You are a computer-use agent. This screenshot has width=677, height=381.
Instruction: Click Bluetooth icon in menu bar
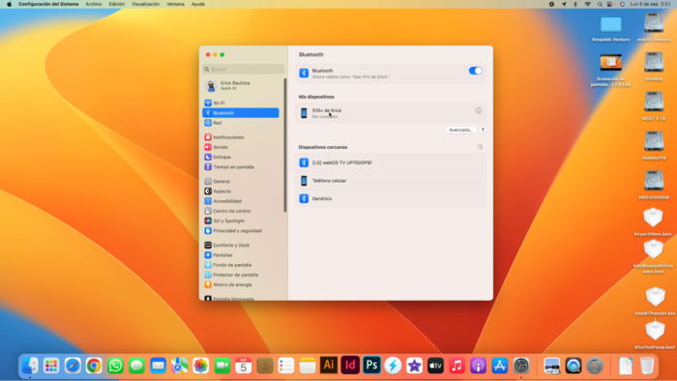[575, 4]
